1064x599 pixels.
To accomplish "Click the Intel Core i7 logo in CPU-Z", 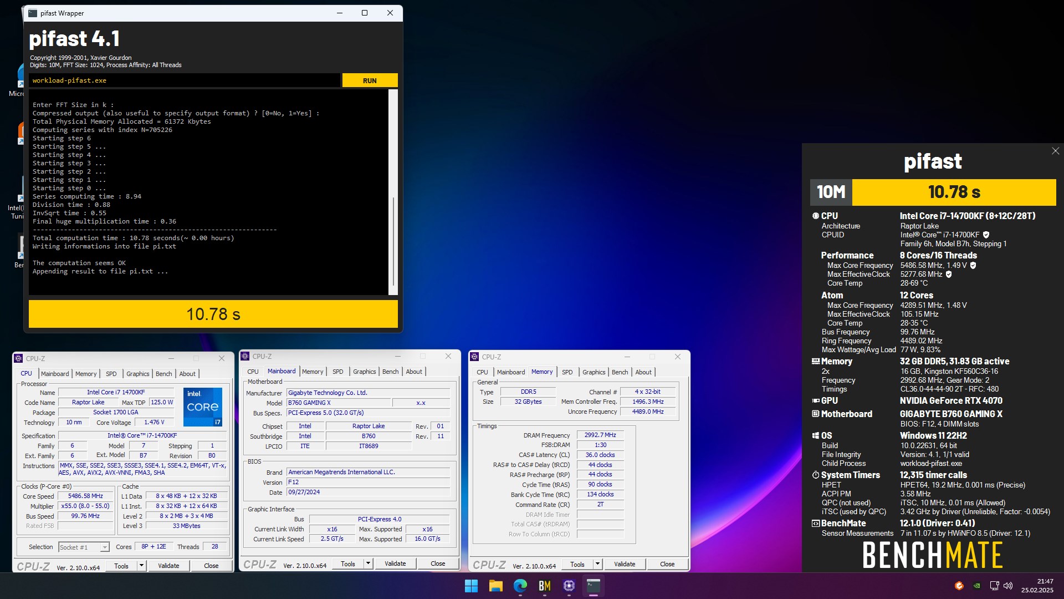I will click(203, 407).
